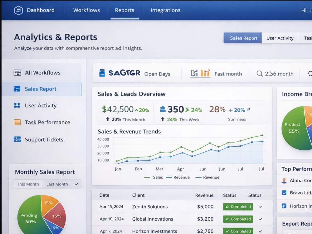The width and height of the screenshot is (312, 234).
Task: Click the arrow icon next to +20%
Action: pos(248,109)
